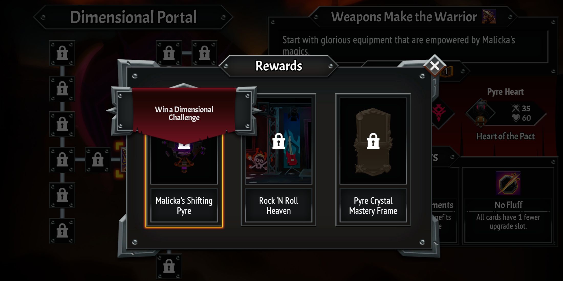Click the Dimensional Portal title header
The height and width of the screenshot is (281, 563).
point(133,17)
